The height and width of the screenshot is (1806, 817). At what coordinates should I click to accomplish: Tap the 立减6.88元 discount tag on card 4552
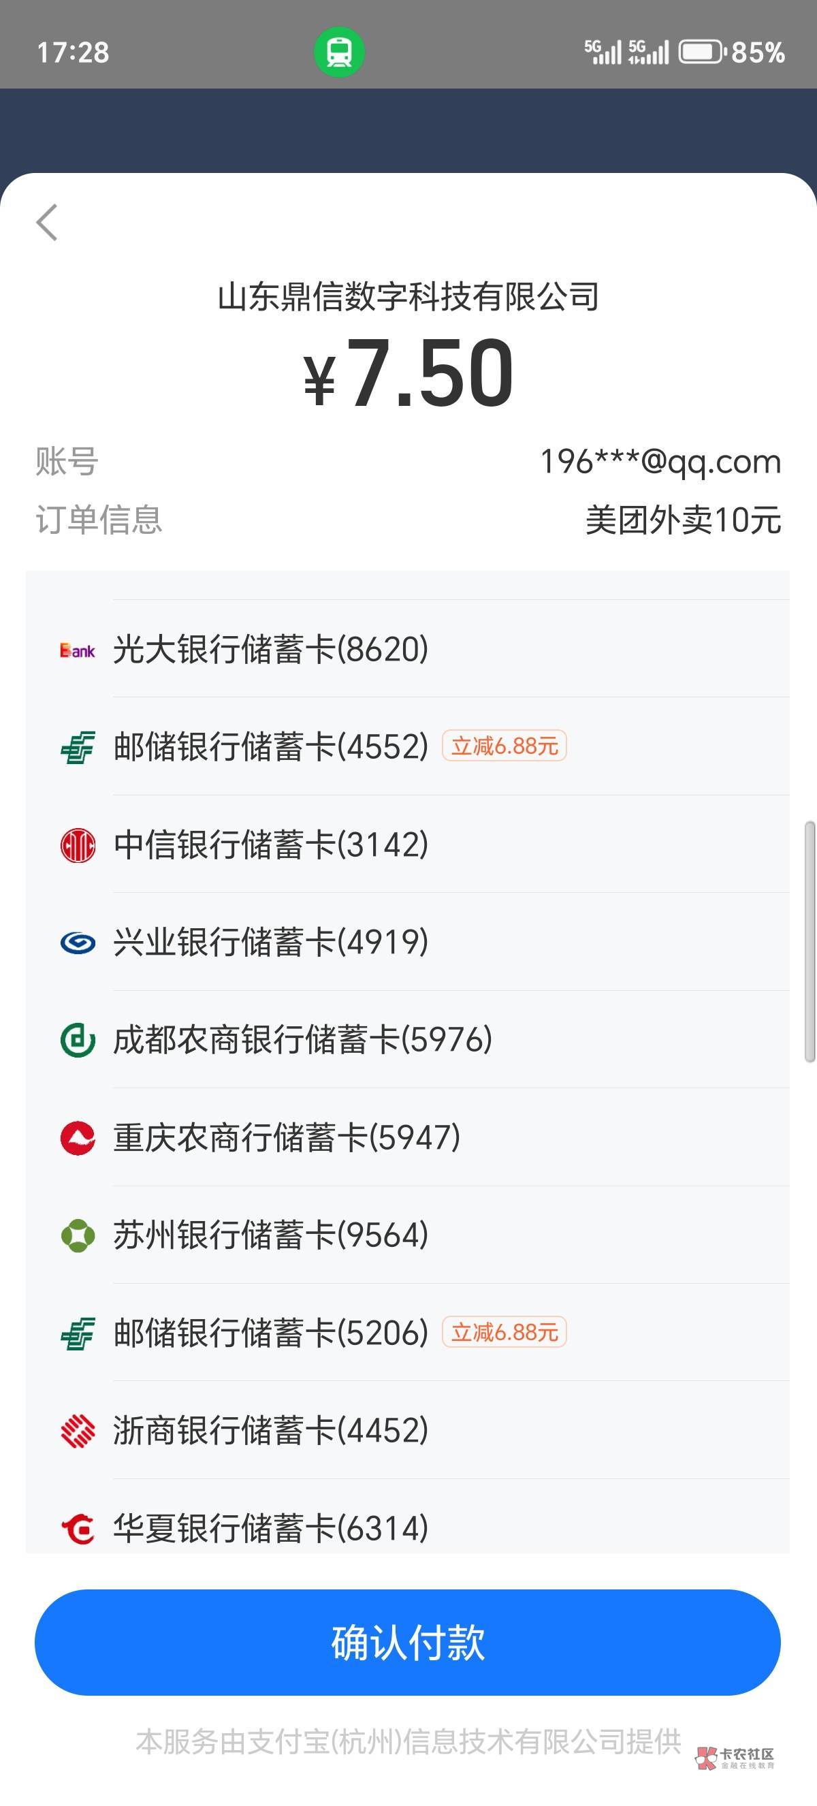[504, 746]
